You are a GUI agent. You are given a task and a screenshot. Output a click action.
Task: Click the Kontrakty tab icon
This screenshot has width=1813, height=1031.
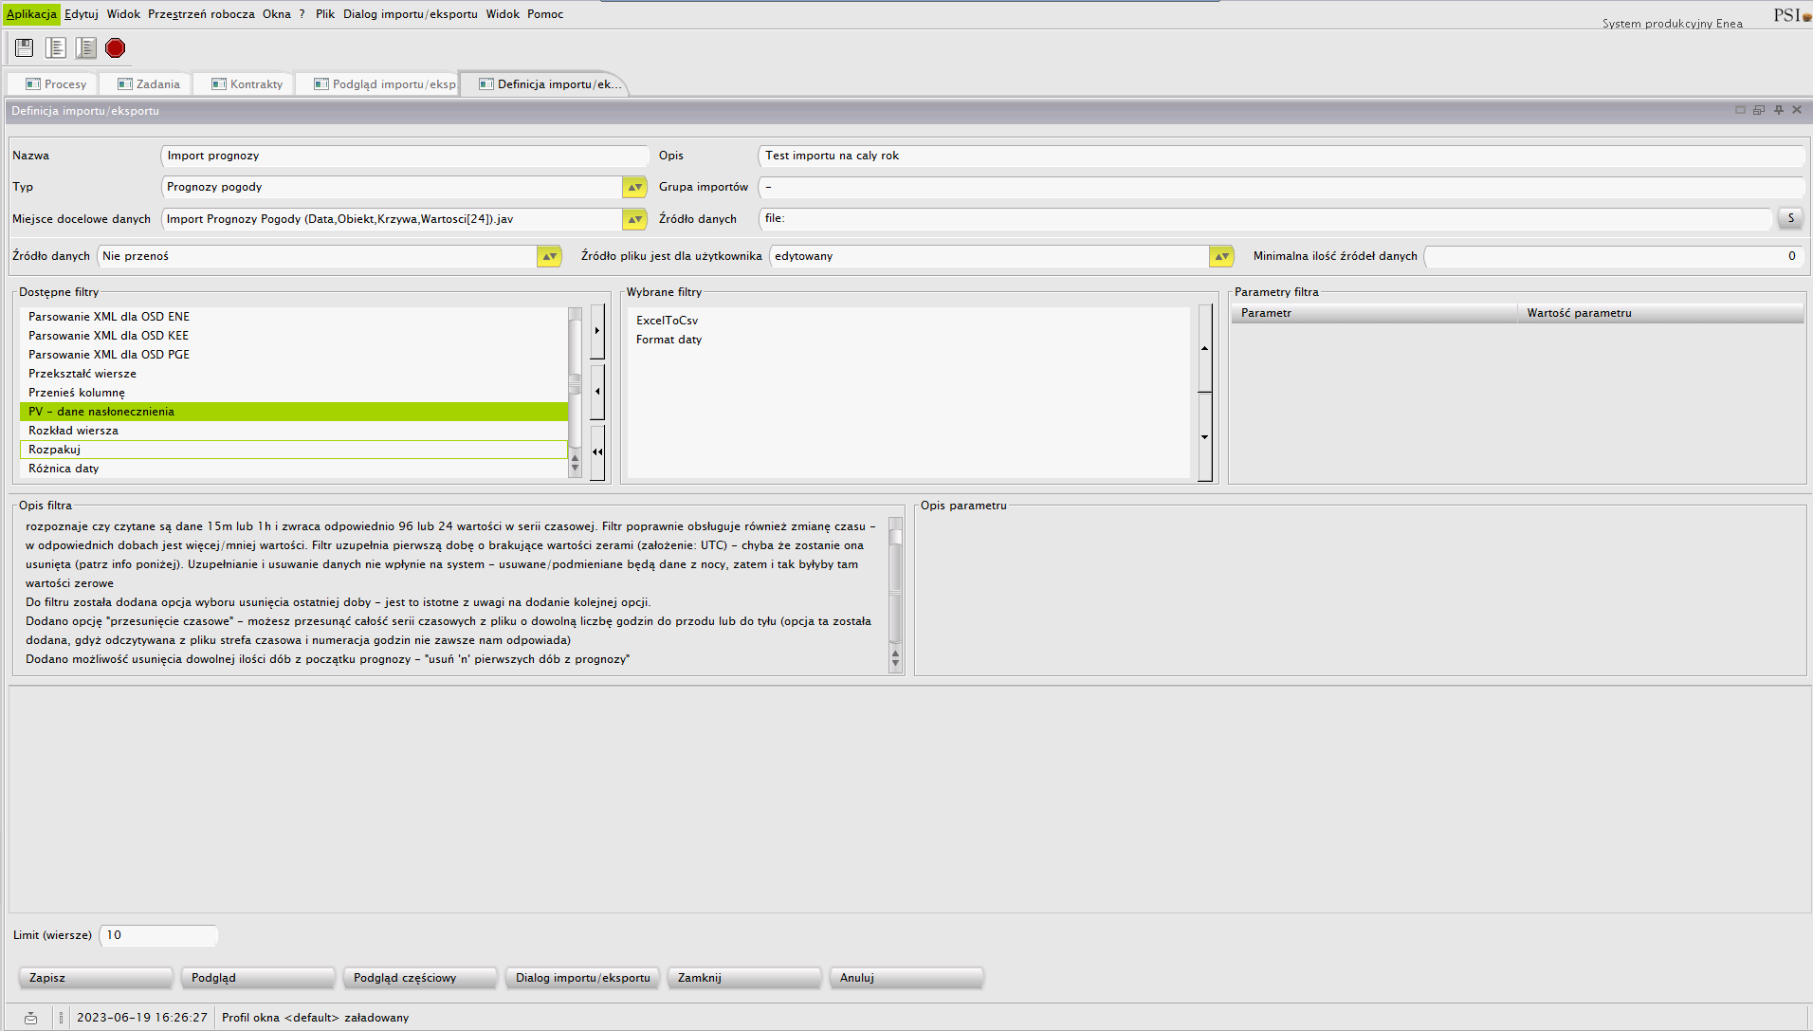tap(219, 84)
